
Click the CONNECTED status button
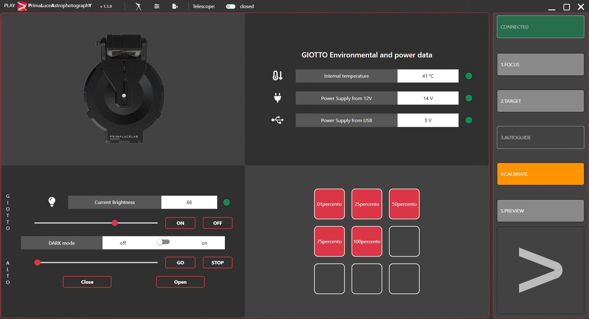point(540,27)
